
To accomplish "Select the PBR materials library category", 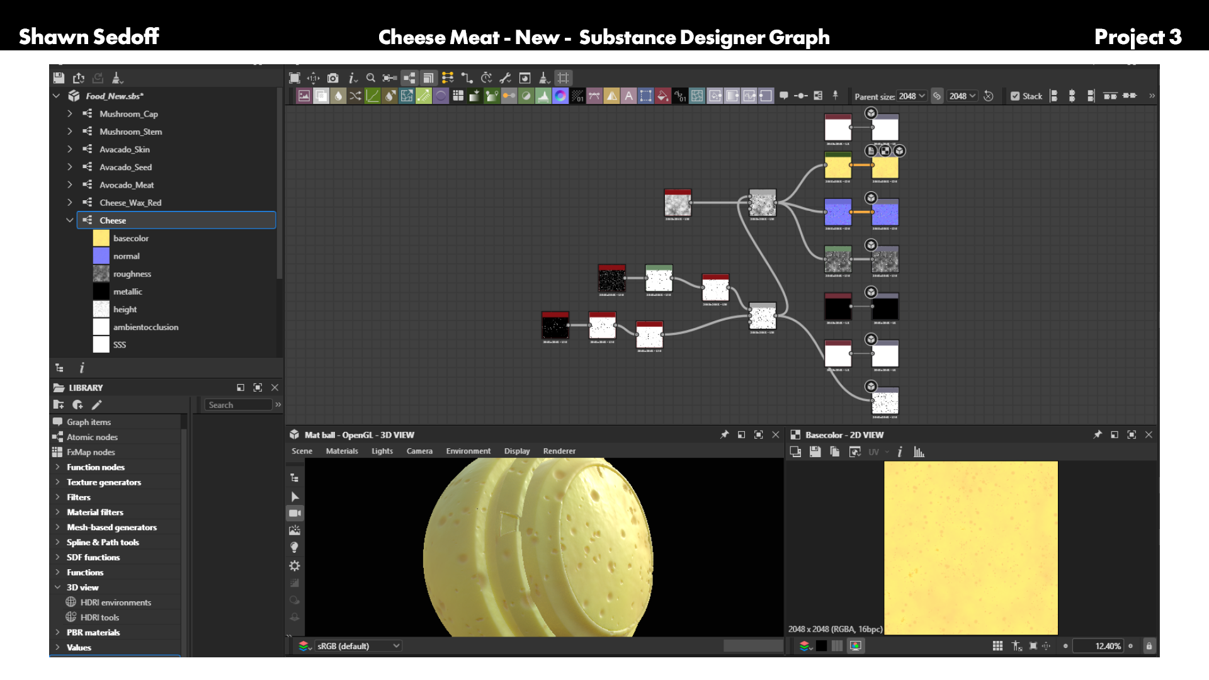I will (93, 632).
